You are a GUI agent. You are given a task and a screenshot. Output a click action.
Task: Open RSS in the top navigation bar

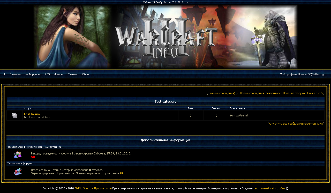[x=47, y=74]
